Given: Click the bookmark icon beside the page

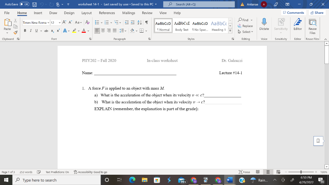Looking at the screenshot, I should [x=318, y=141].
